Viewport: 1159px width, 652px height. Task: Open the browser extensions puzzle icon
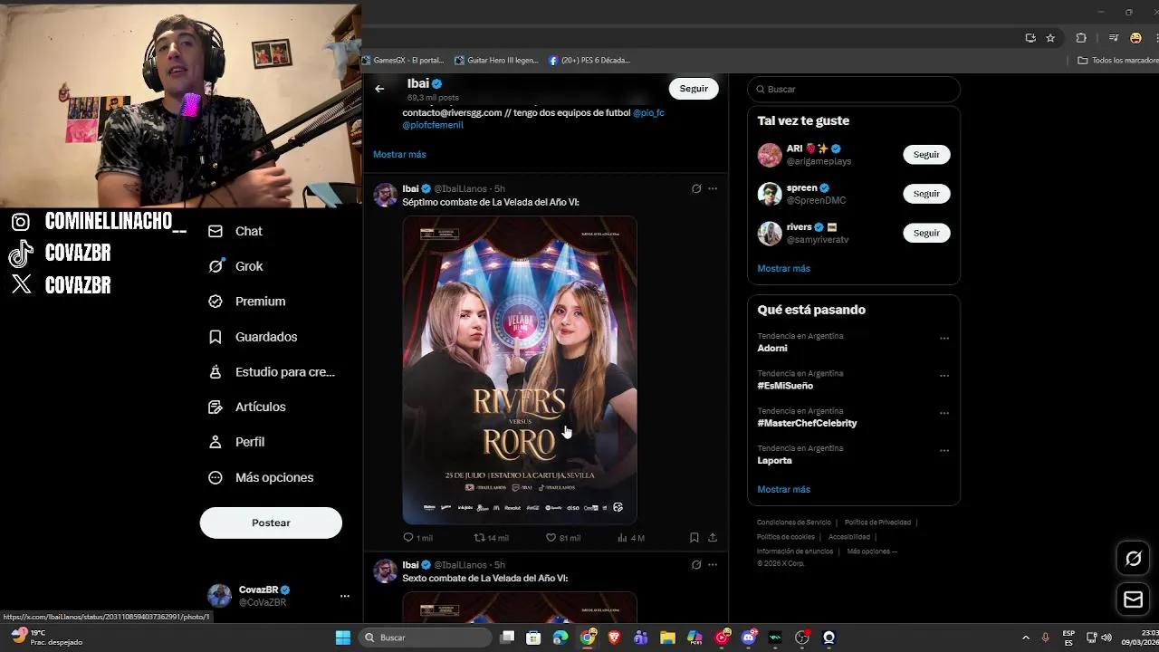tap(1081, 38)
